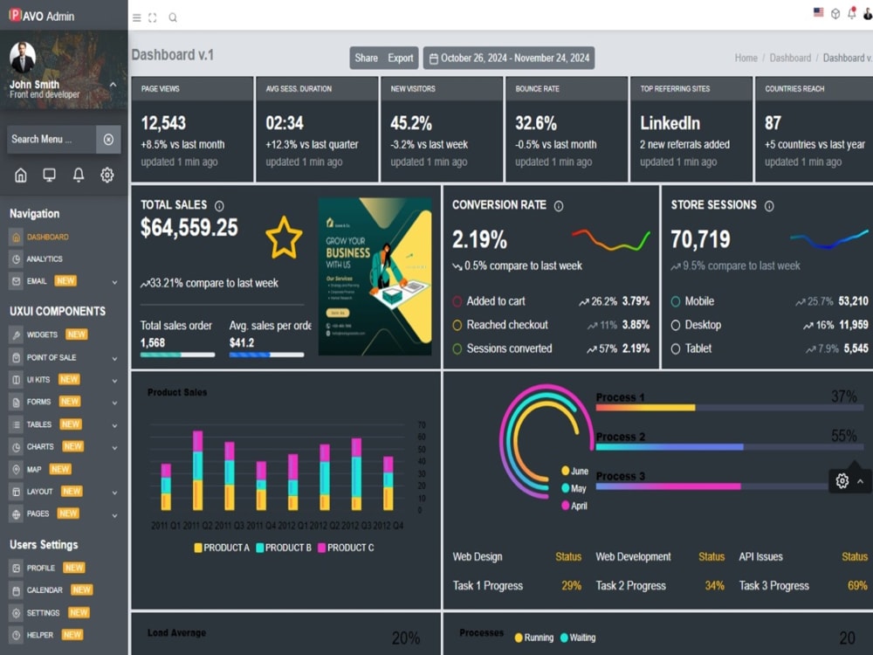Expand the Forms submenu arrow
This screenshot has width=873, height=655.
point(114,403)
